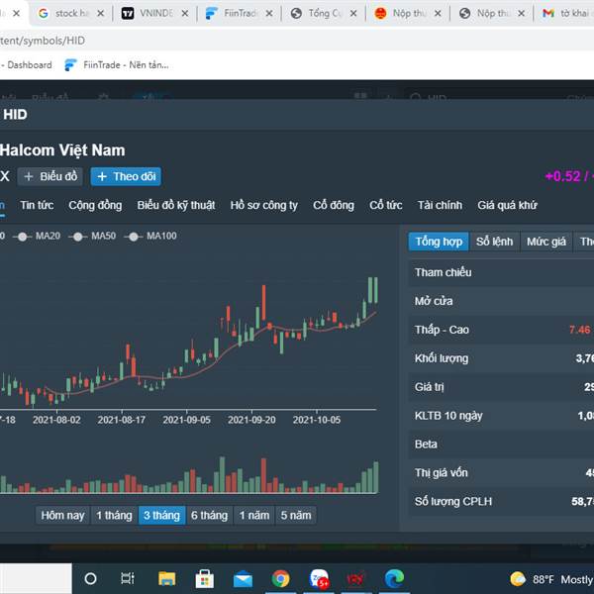Open the stock ha Google search tab

pyautogui.click(x=70, y=14)
